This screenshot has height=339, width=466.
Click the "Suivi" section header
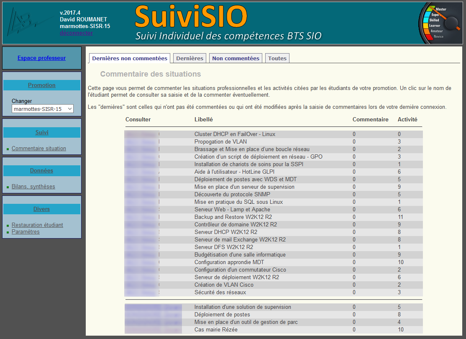[x=41, y=132]
